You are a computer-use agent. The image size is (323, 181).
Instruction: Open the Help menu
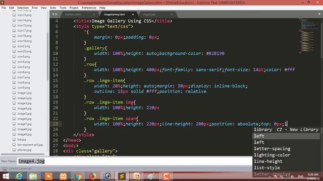(102, 8)
